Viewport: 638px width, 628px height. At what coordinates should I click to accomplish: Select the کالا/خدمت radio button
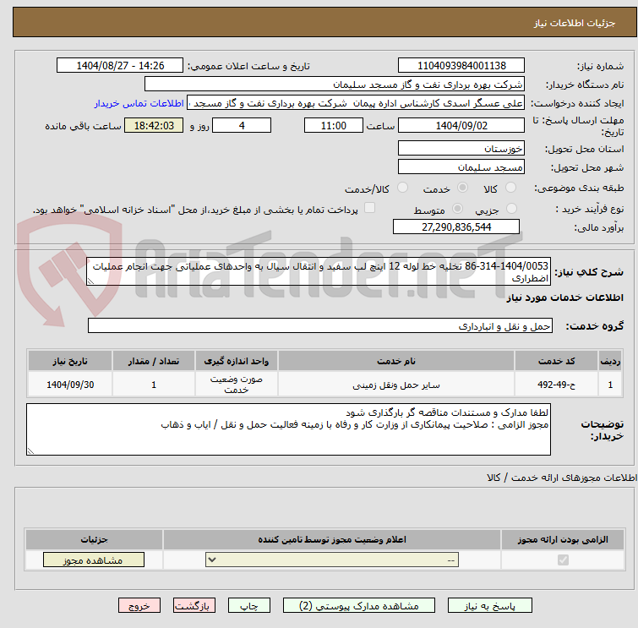tap(402, 188)
